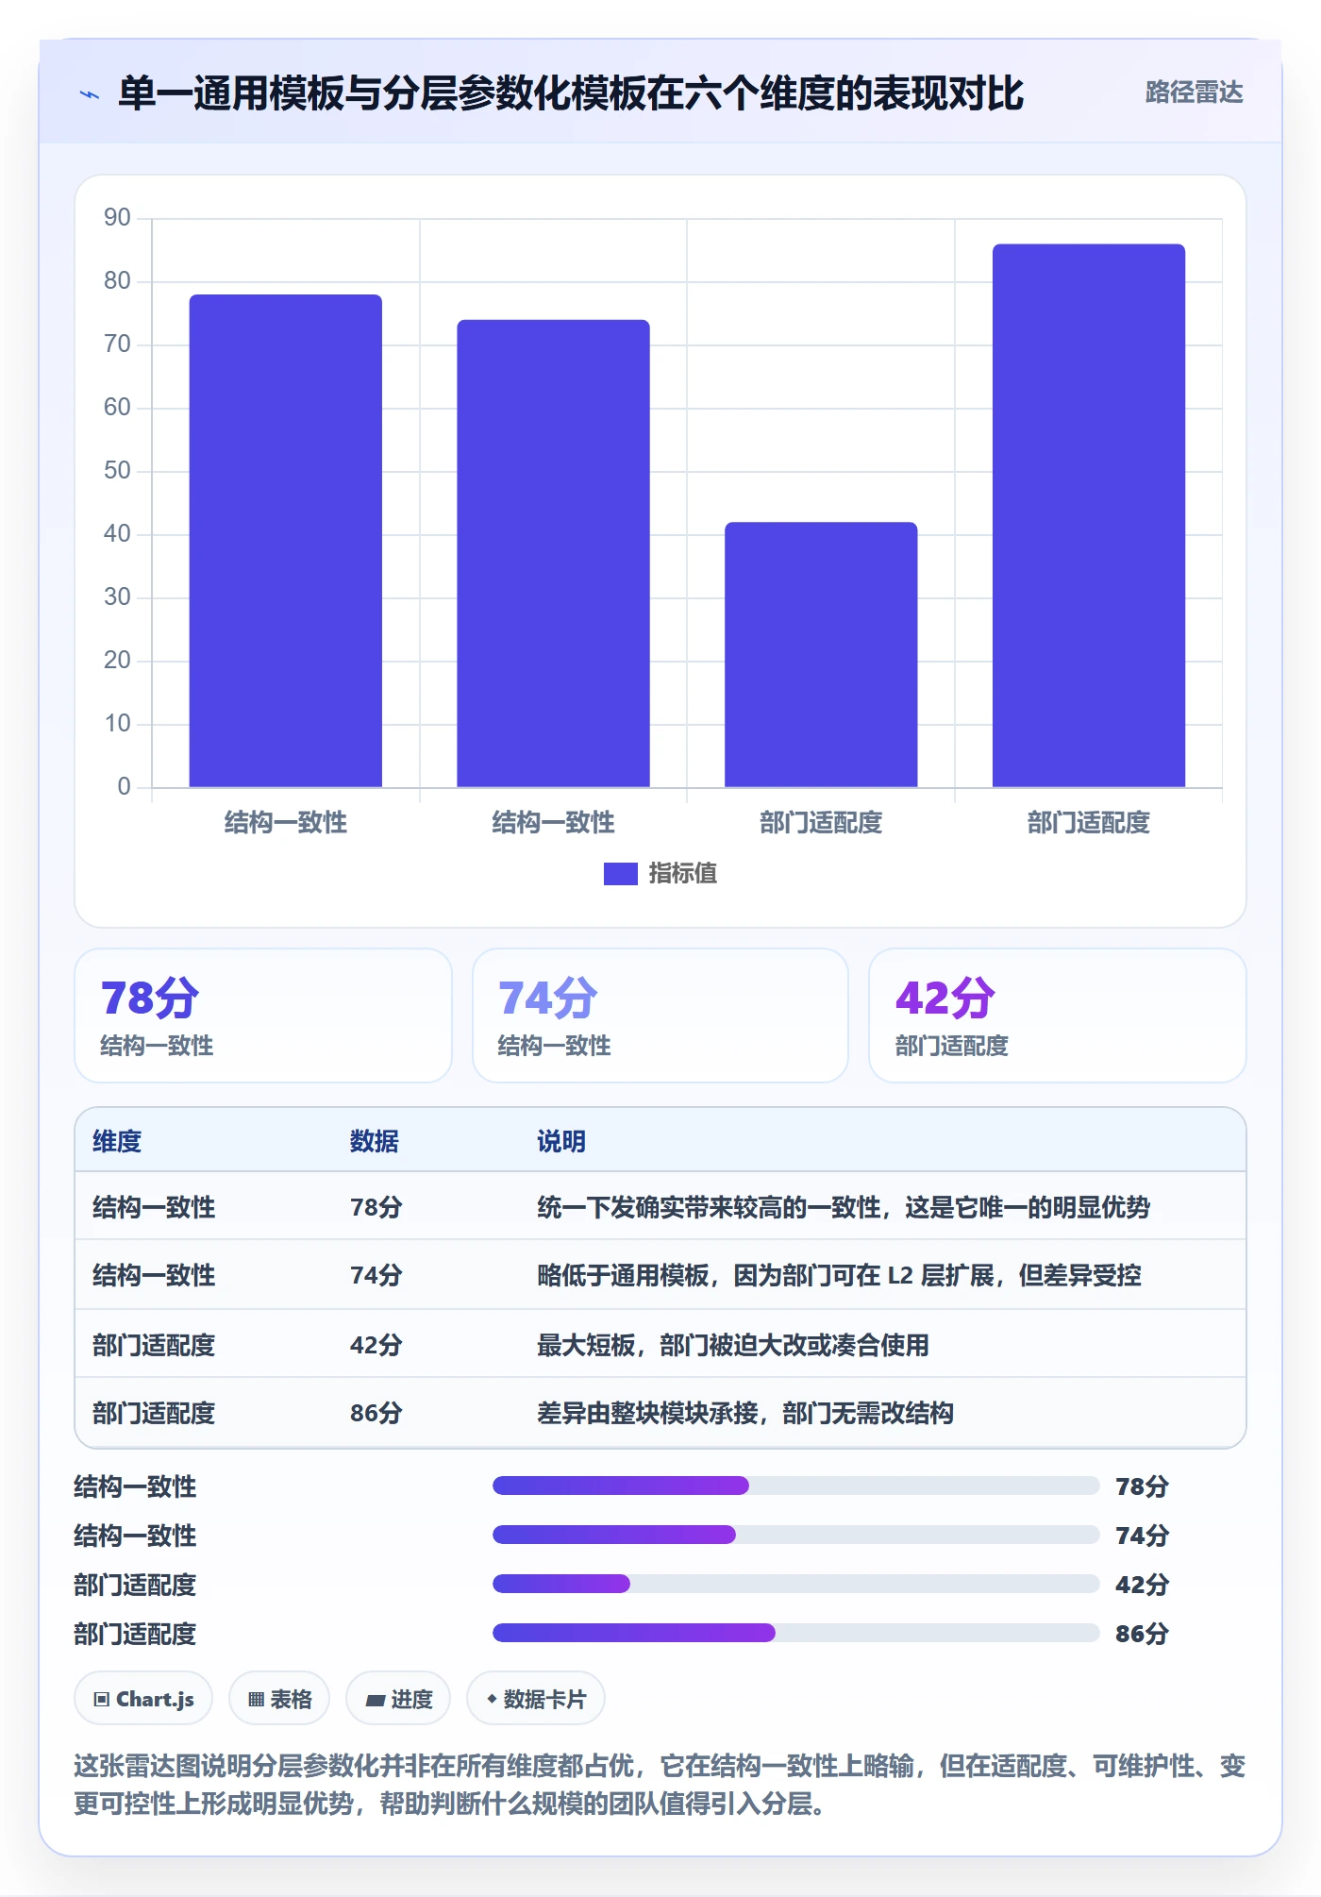Click the 维度 table column header
The width and height of the screenshot is (1321, 1897).
point(117,1141)
